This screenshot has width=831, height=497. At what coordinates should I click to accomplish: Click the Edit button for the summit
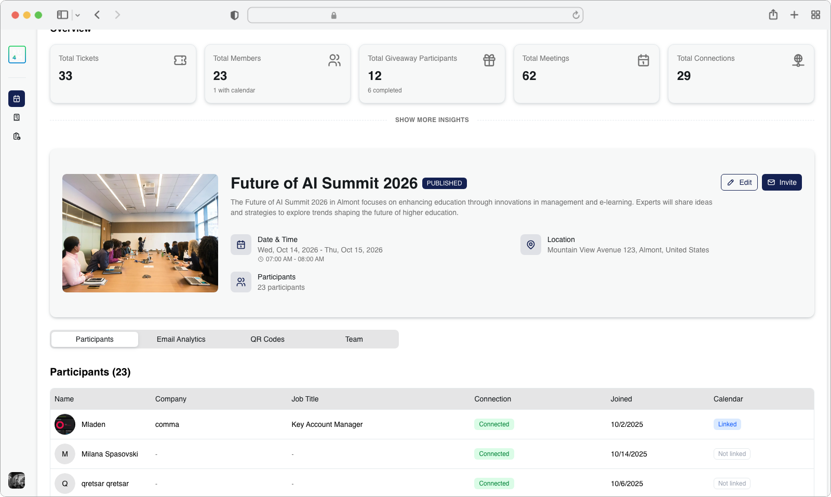(739, 182)
